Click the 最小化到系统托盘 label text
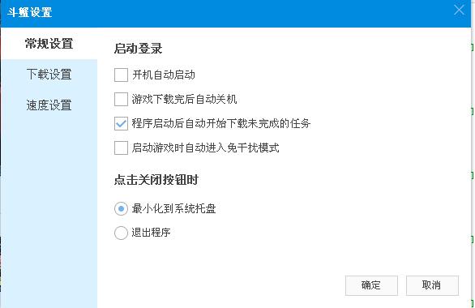475x308 pixels. click(174, 208)
